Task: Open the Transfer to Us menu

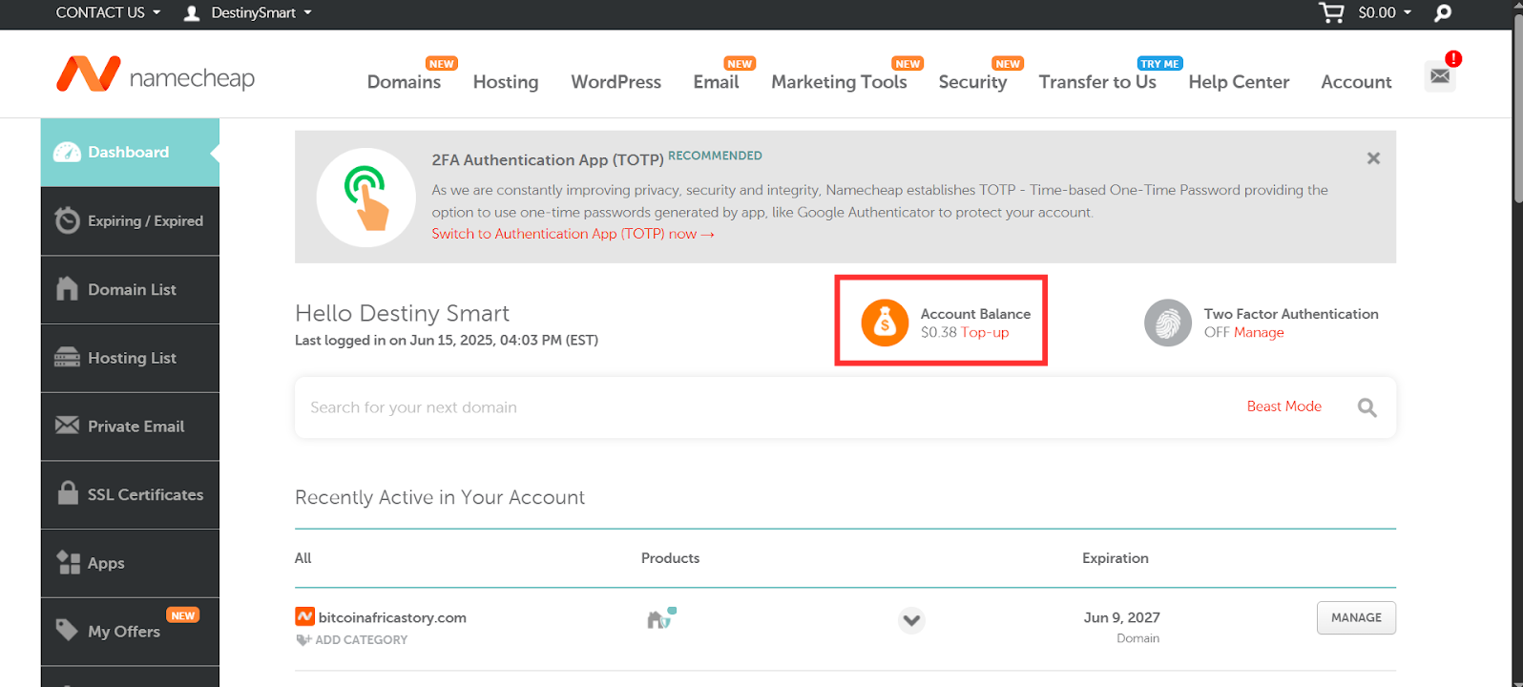Action: [1097, 82]
